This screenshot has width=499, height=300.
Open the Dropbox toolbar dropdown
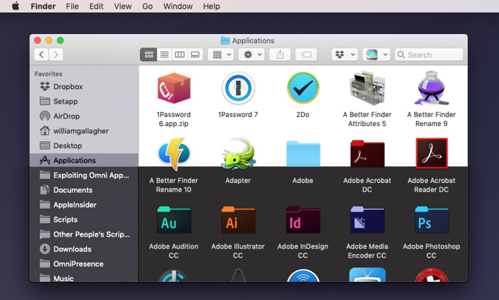click(345, 54)
